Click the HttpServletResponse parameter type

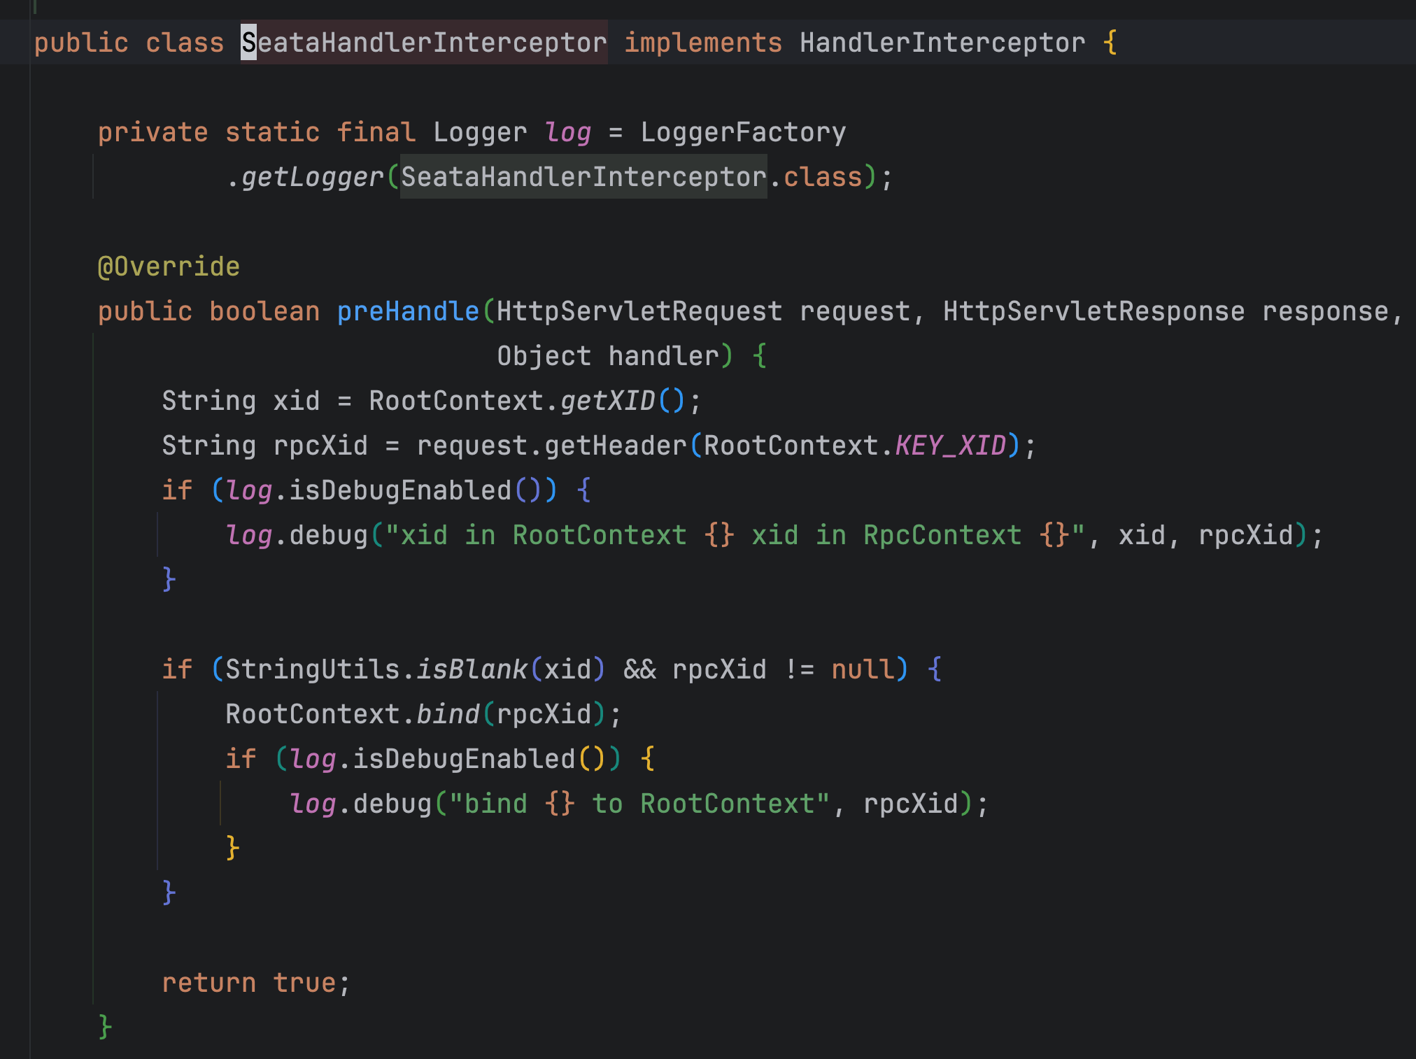pos(1093,311)
